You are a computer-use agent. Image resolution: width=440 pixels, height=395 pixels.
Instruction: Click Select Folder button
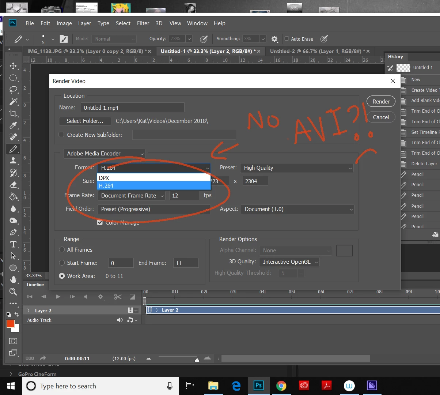tap(85, 121)
